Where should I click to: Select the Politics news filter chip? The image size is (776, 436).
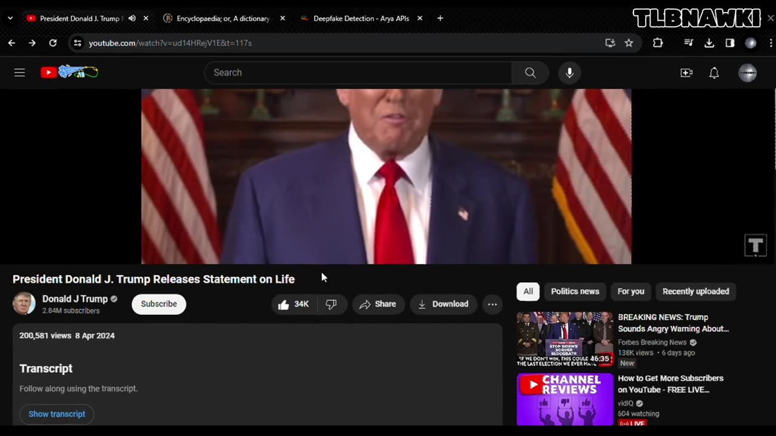(575, 291)
